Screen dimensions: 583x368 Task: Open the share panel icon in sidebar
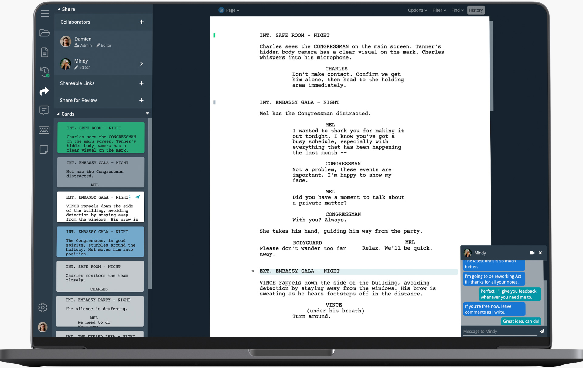[x=44, y=91]
